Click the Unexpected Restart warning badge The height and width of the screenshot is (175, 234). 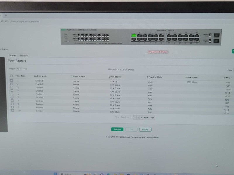pos(158,52)
